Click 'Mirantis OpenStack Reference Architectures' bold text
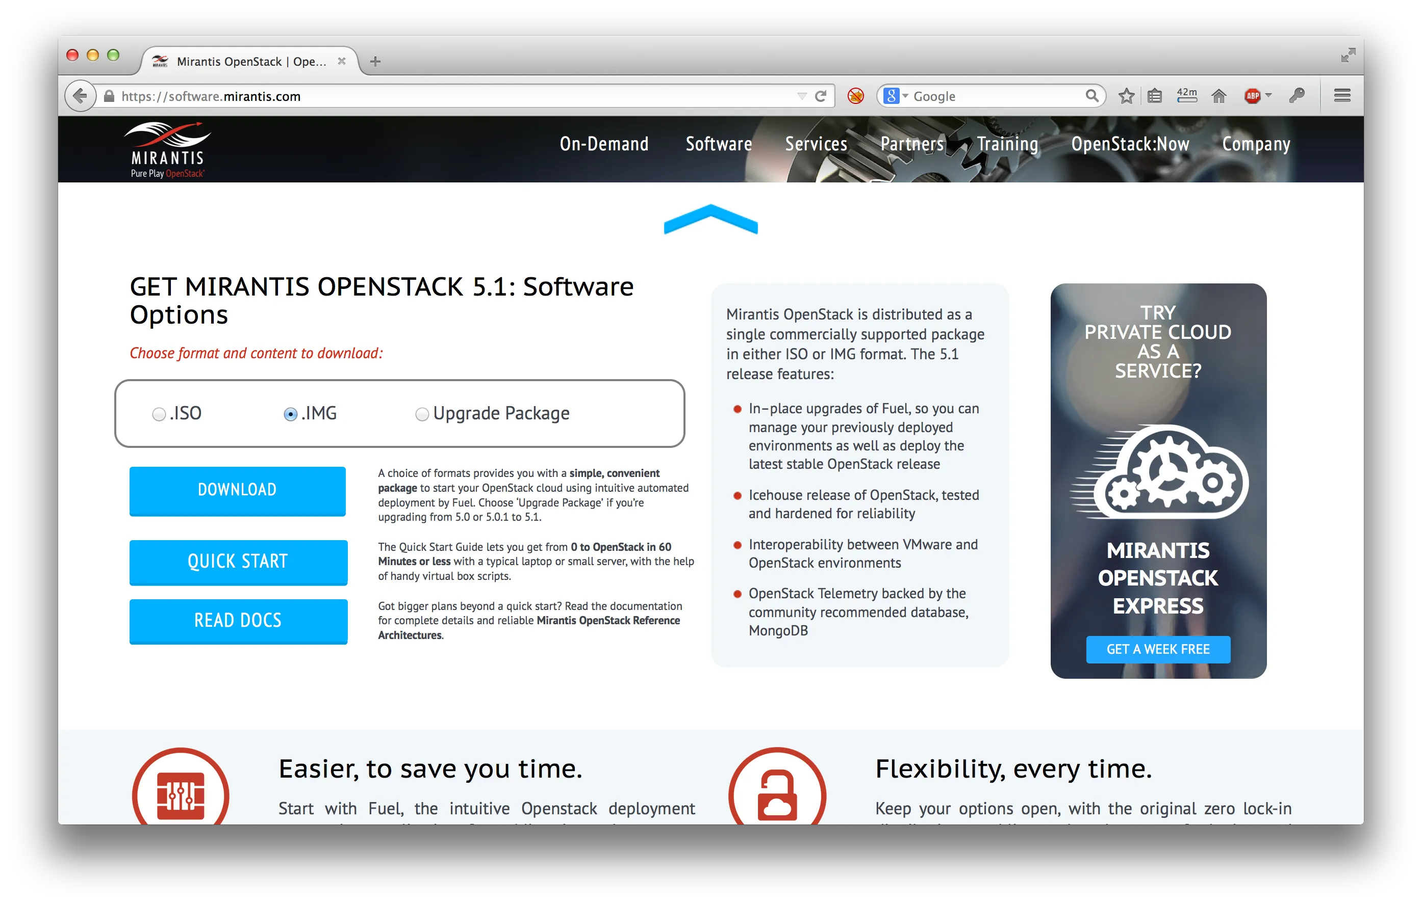The image size is (1422, 905). [528, 628]
